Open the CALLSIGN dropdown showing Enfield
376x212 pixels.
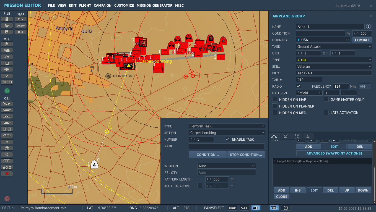coord(309,93)
